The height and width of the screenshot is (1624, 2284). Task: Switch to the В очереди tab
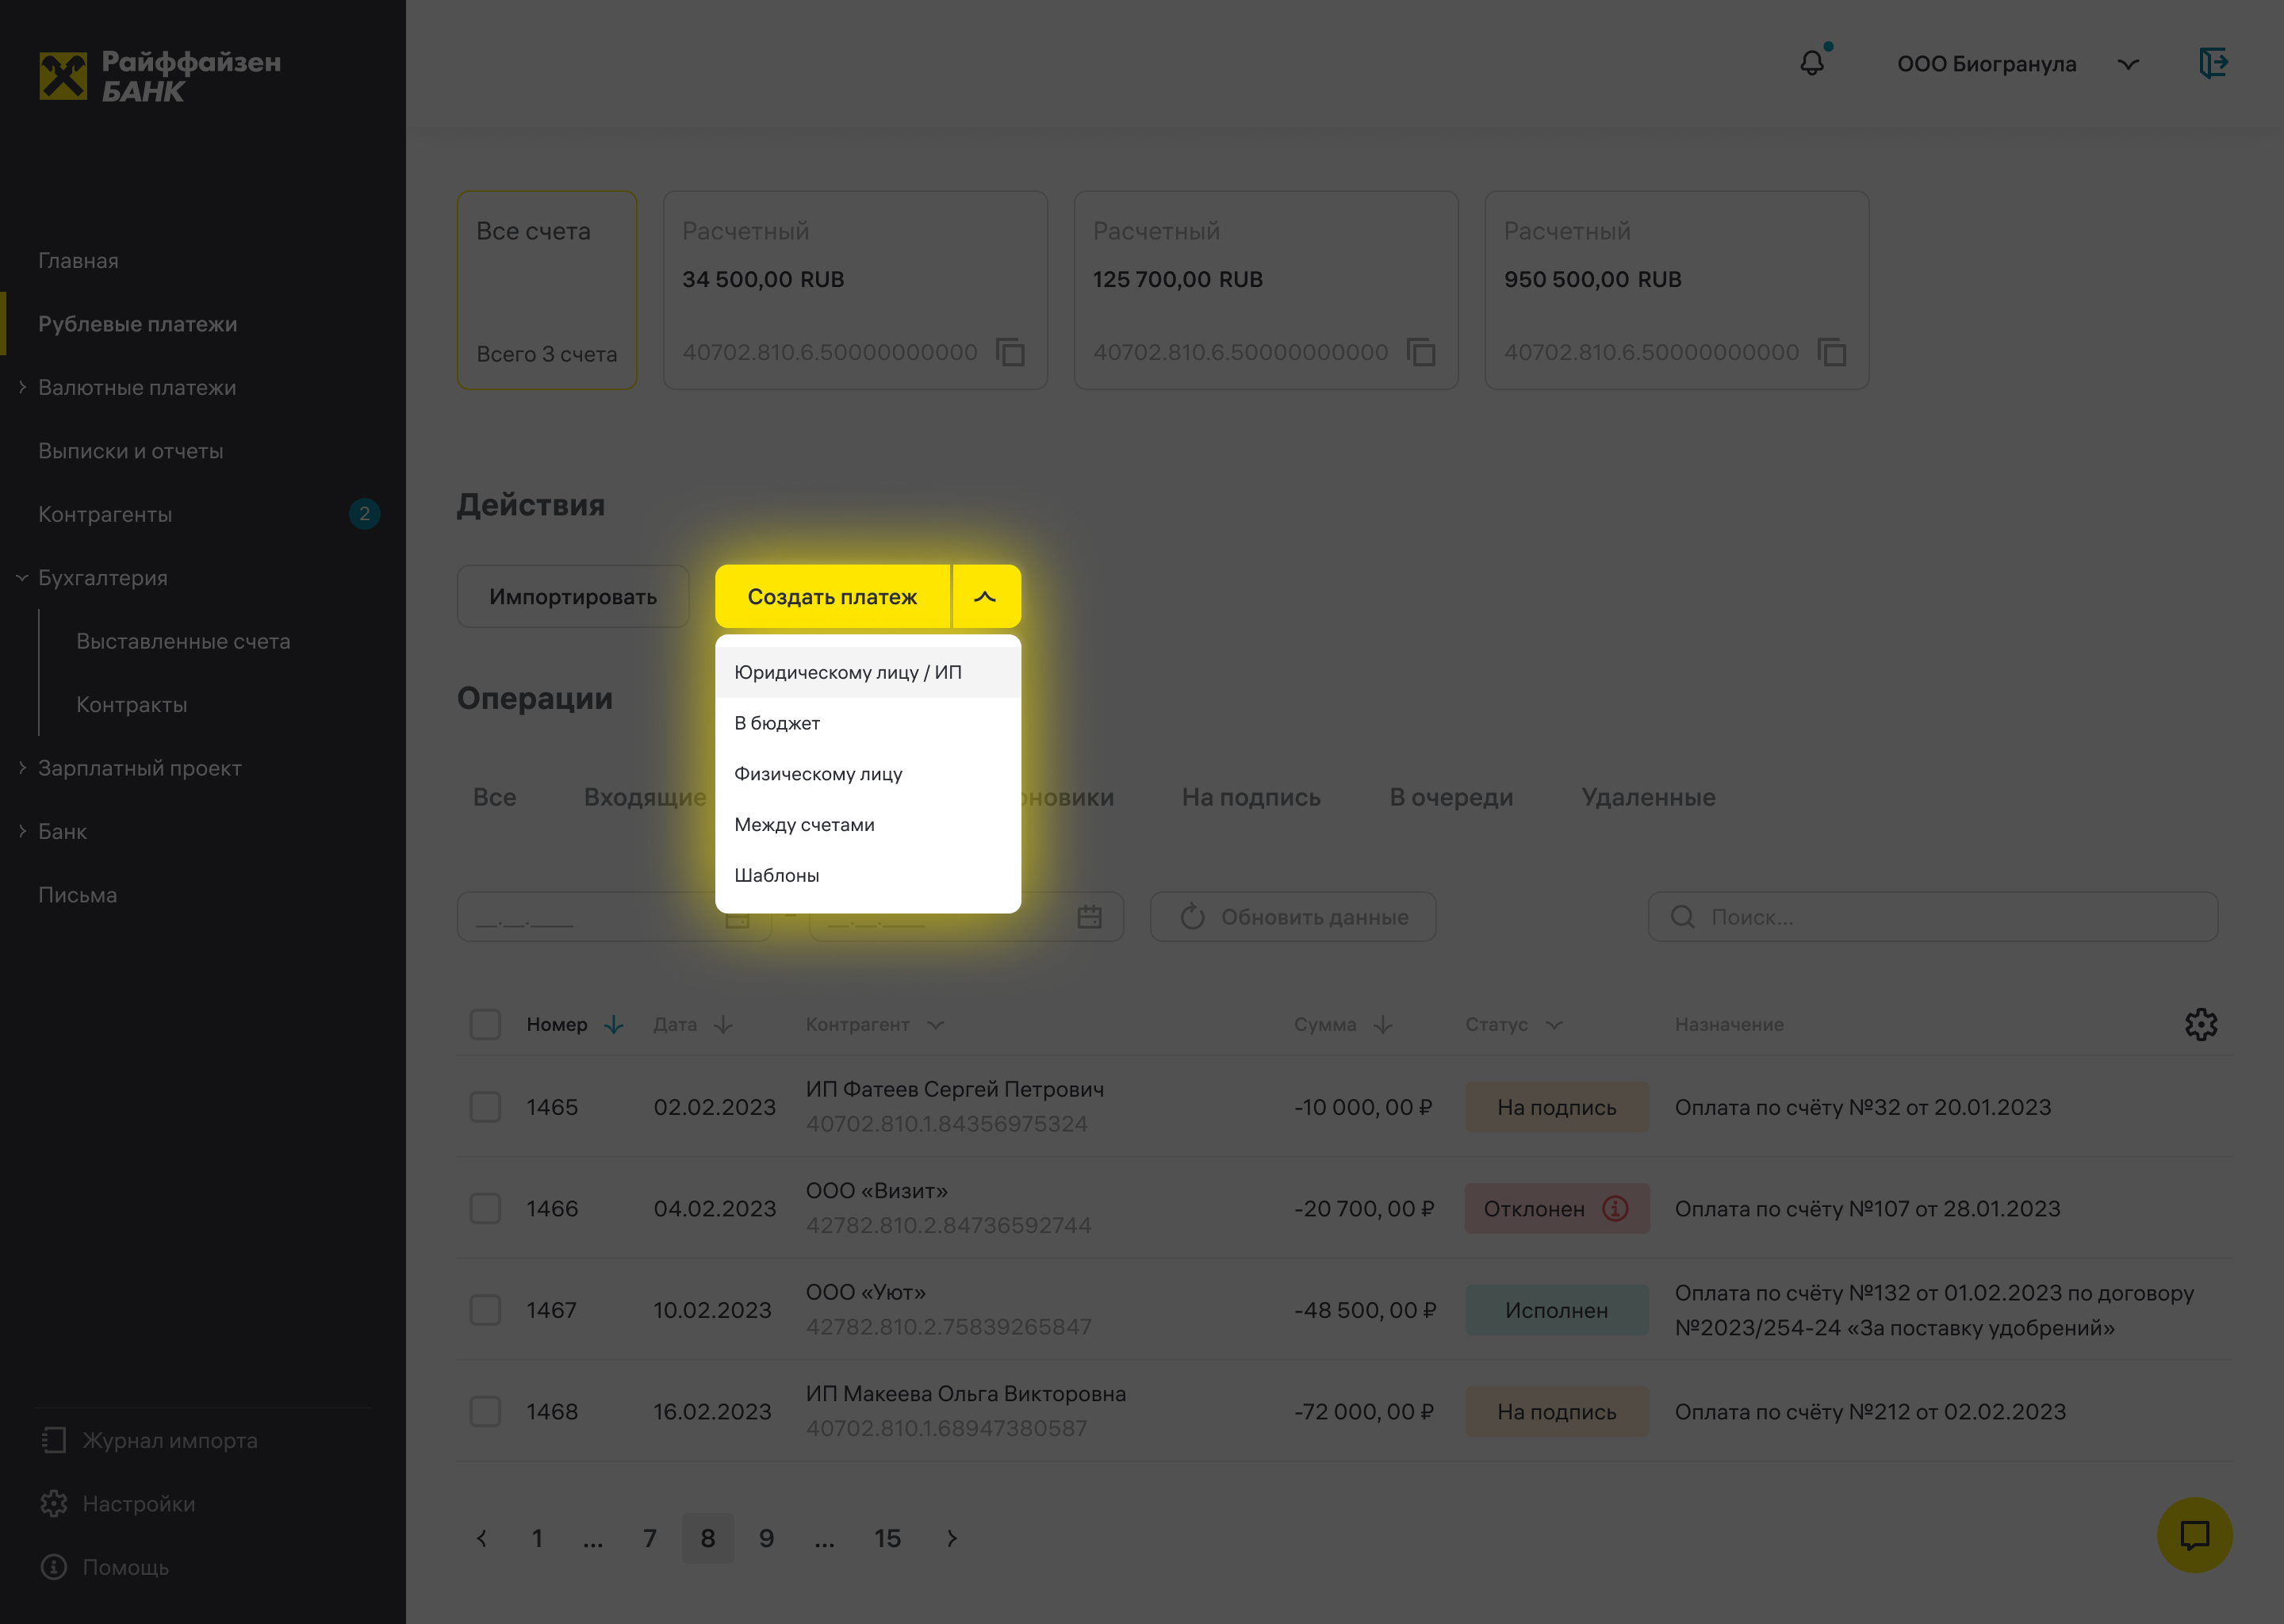pyautogui.click(x=1451, y=797)
